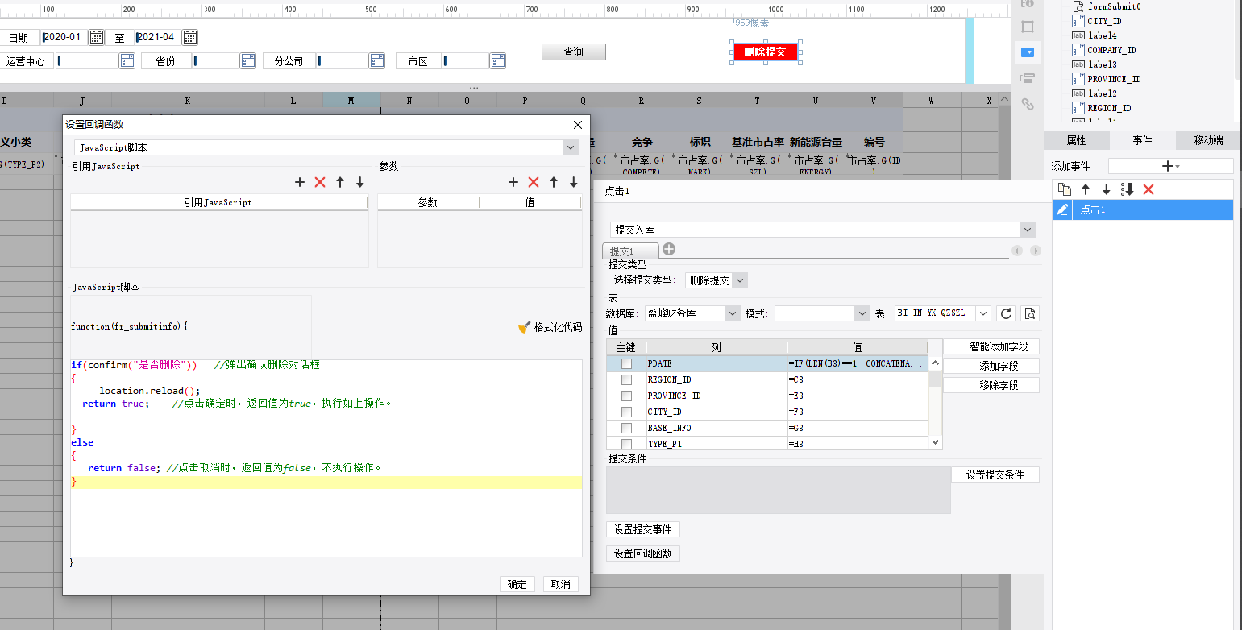Click 取消 in the callback dialog
1242x630 pixels.
pyautogui.click(x=561, y=584)
